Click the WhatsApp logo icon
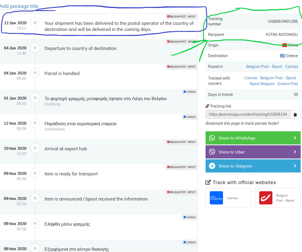Viewport: 302px width, 252px height. coord(212,138)
